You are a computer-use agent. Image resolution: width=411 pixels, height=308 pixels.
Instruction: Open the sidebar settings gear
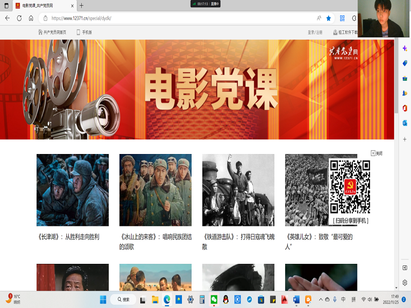coord(405,283)
